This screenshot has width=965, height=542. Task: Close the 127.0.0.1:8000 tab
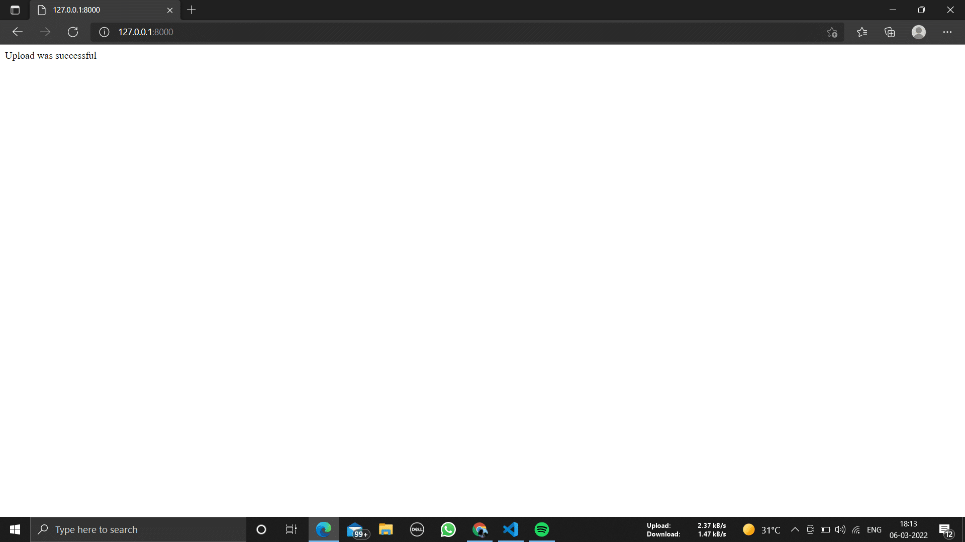[x=170, y=10]
